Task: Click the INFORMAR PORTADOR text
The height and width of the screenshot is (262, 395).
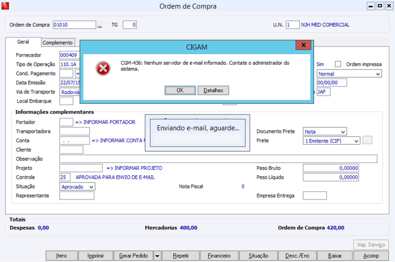Action: tap(109, 122)
